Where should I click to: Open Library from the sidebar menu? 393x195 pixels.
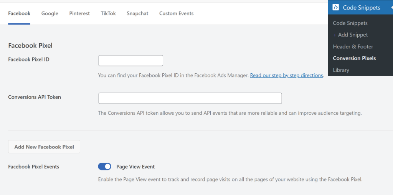point(341,70)
